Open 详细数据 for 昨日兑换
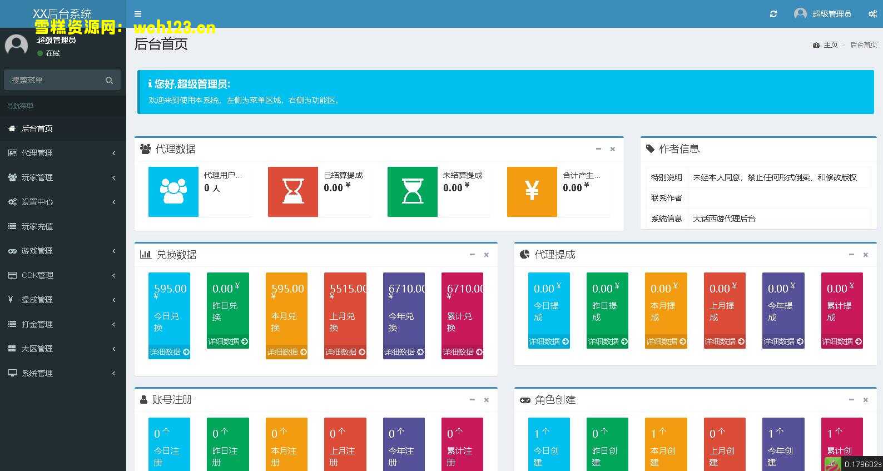The image size is (883, 471). [228, 341]
